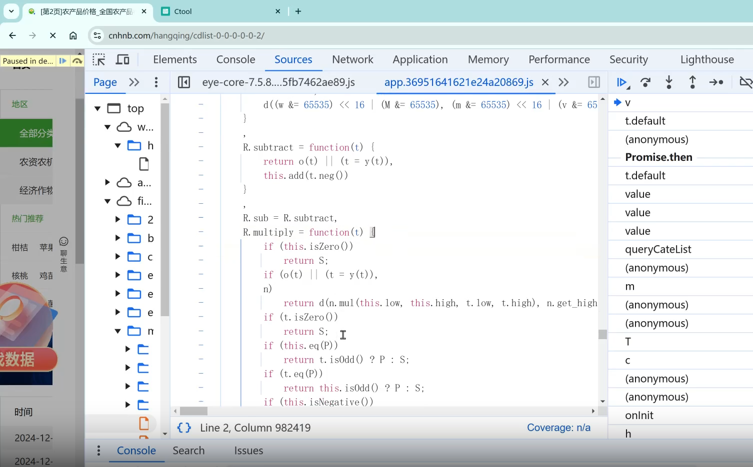The image size is (753, 467).
Task: Open the Elements panel tab
Action: [x=175, y=59]
